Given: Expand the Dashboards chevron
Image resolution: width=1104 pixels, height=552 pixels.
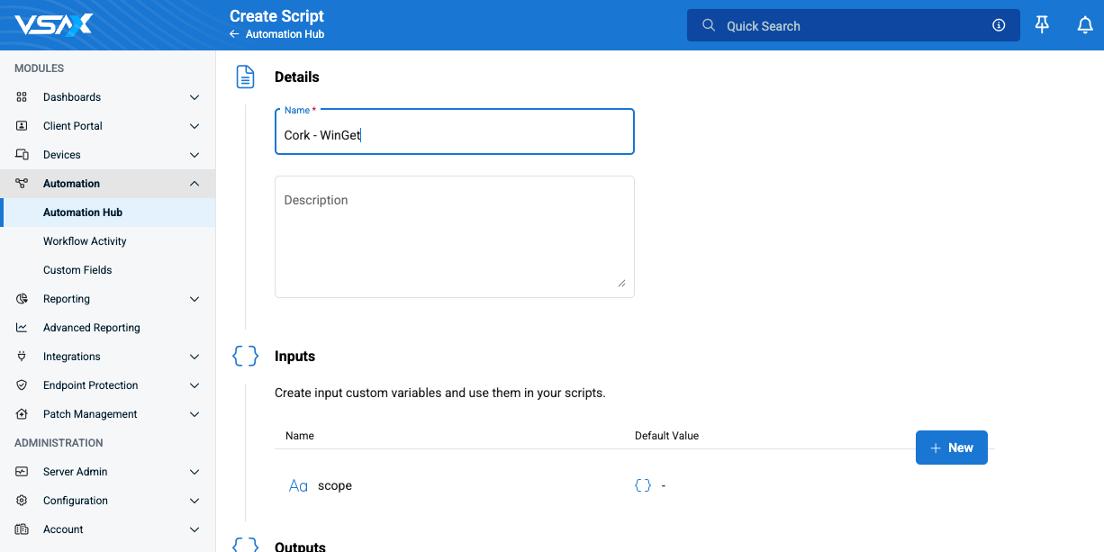Looking at the screenshot, I should pyautogui.click(x=195, y=97).
